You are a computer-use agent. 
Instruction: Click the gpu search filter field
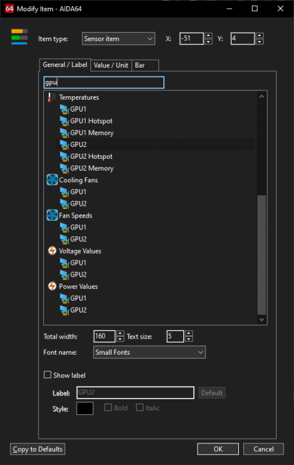point(103,82)
